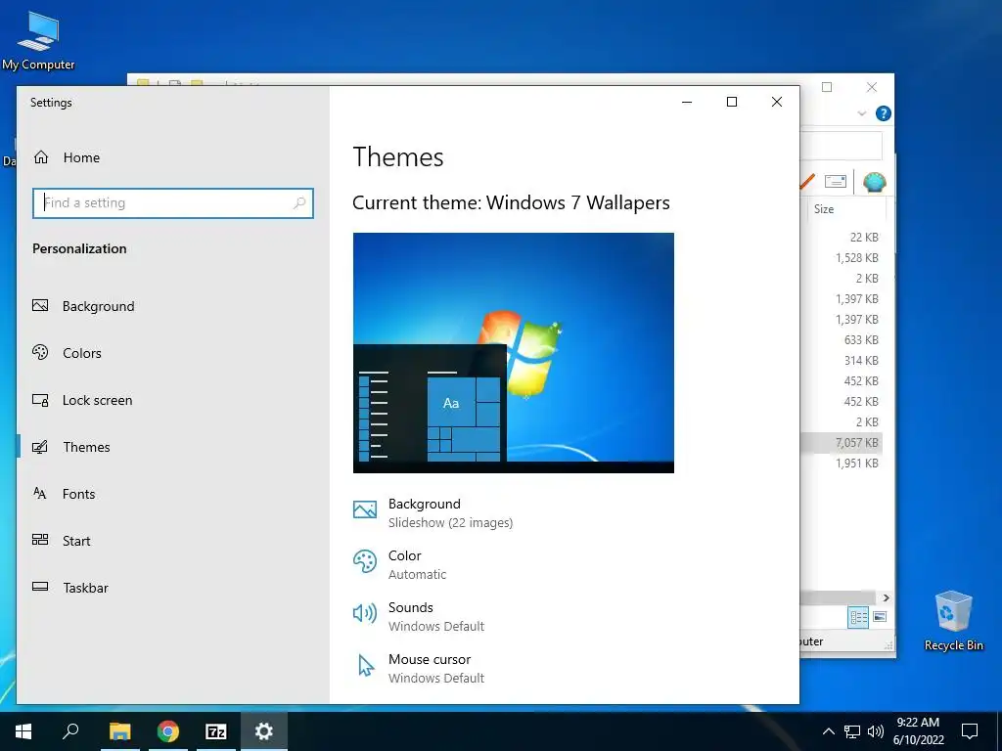Select Lock screen in sidebar

pos(82,400)
